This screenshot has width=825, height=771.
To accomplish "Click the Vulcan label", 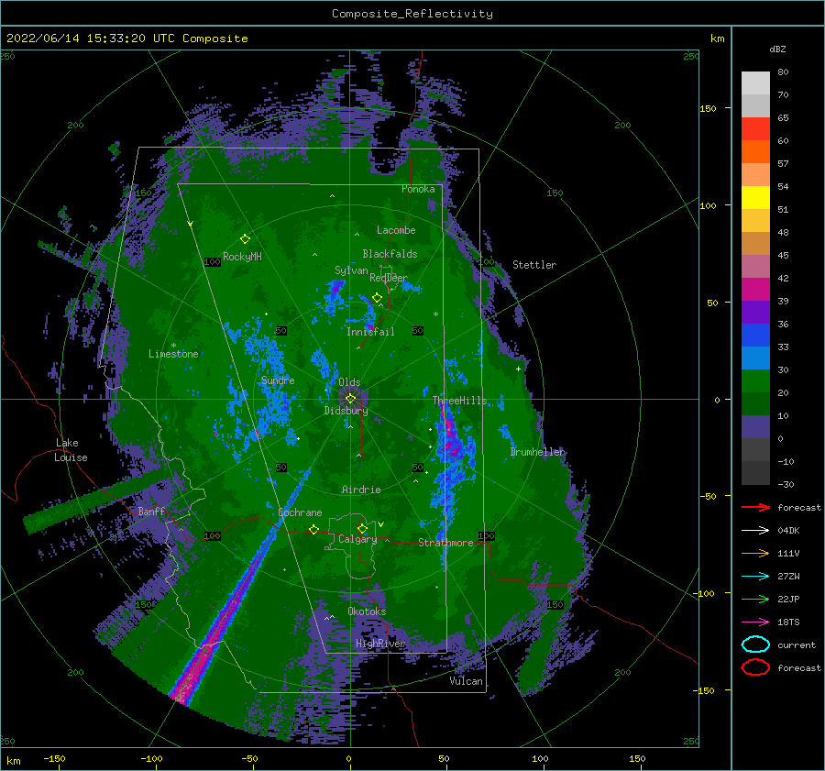I will click(x=467, y=681).
